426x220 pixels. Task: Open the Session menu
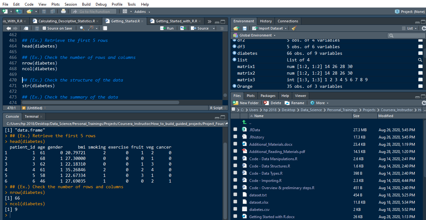click(x=71, y=4)
